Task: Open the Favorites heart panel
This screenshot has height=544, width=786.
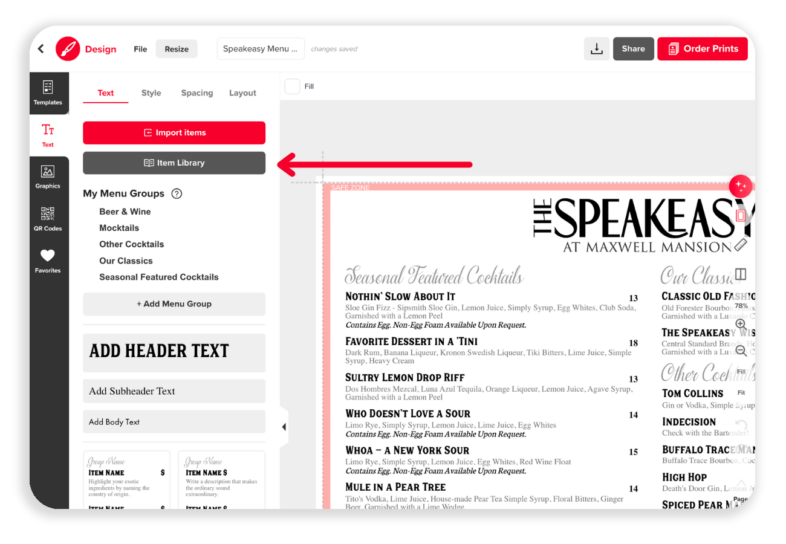Action: pos(48,261)
